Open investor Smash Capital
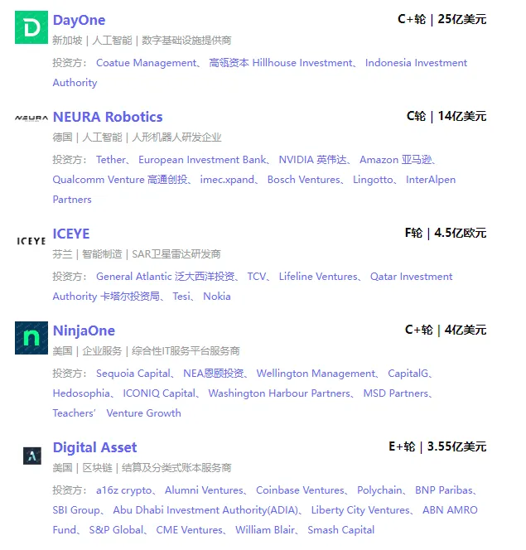The image size is (526, 550). [340, 529]
